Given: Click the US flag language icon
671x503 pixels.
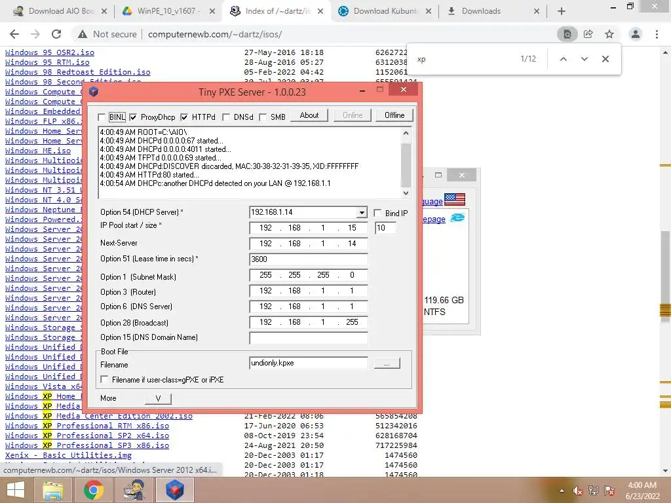Looking at the screenshot, I should pos(455,199).
